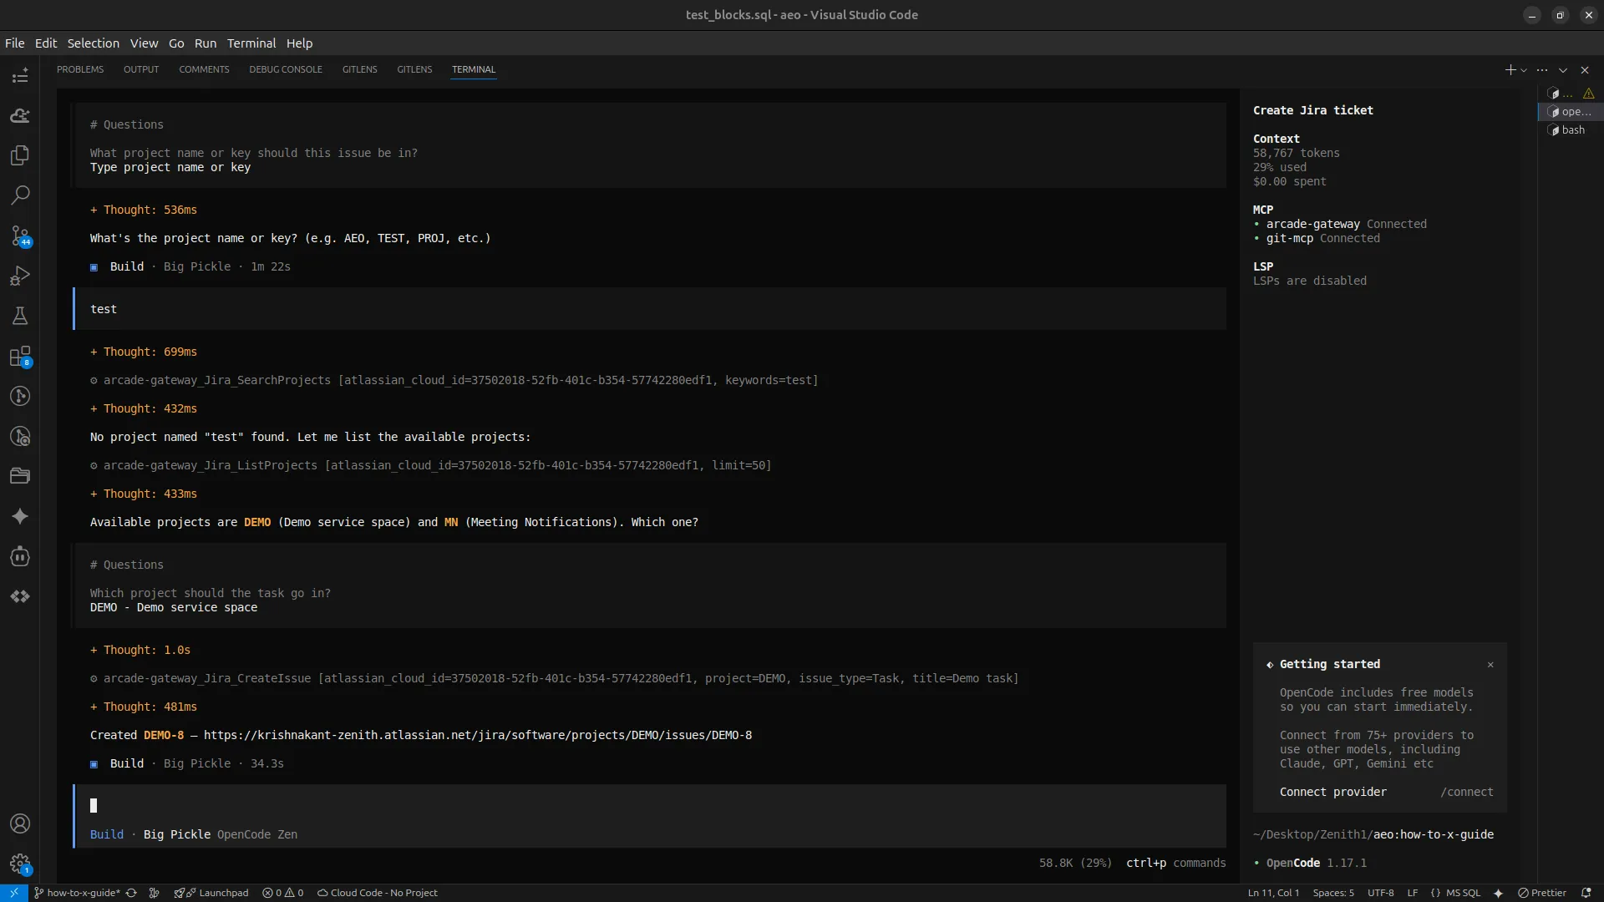
Task: Open the cloud icon in activity bar
Action: tap(20, 115)
